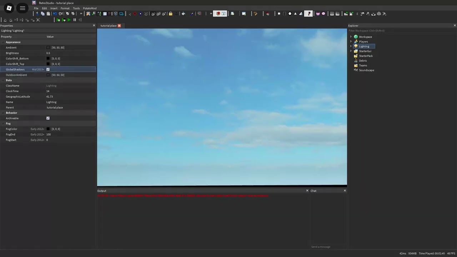
Task: Open the Insert menu
Action: (54, 8)
